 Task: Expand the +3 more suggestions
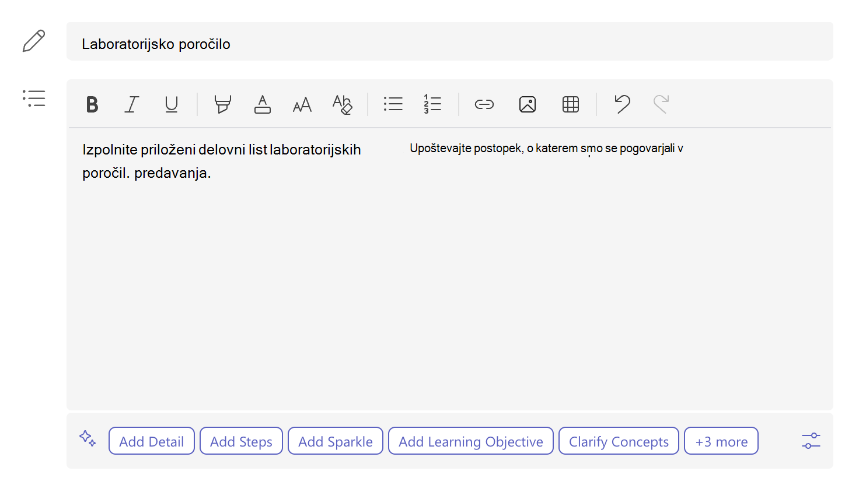pyautogui.click(x=721, y=441)
